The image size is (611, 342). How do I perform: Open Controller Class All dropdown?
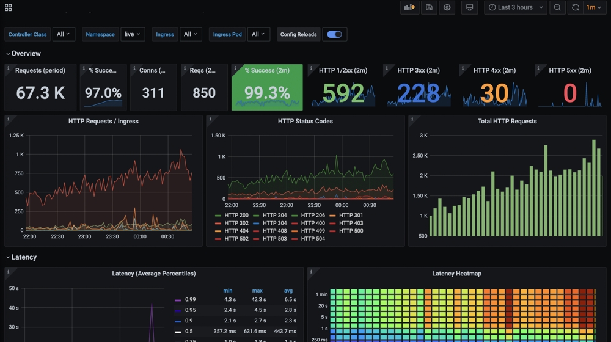point(63,34)
